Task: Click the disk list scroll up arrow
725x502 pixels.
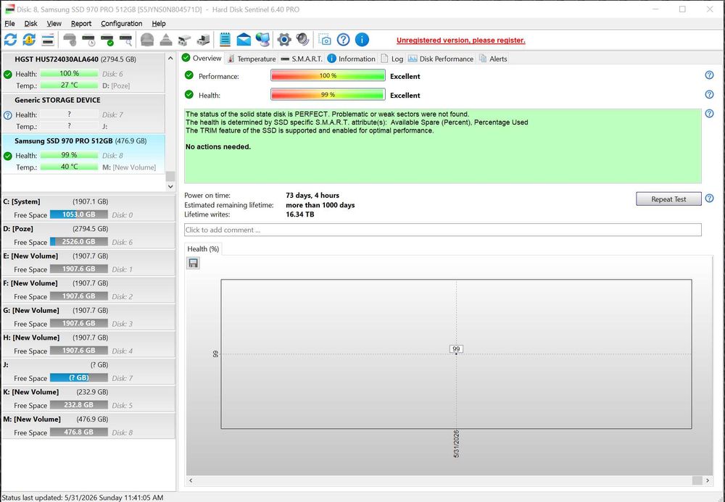Action: pyautogui.click(x=170, y=58)
